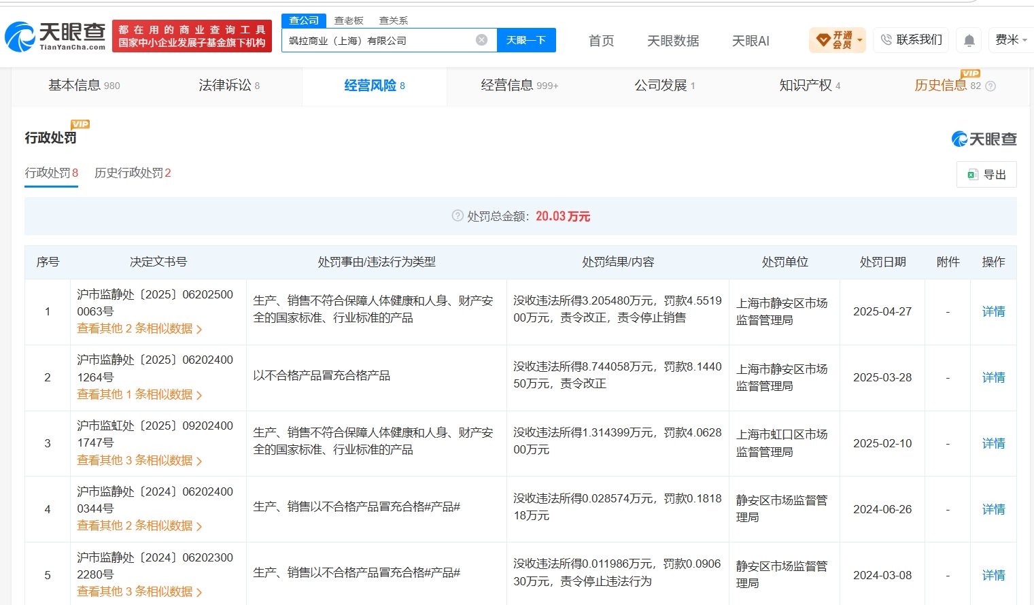Image resolution: width=1034 pixels, height=605 pixels.
Task: Select the 查老板 search mode
Action: click(349, 20)
